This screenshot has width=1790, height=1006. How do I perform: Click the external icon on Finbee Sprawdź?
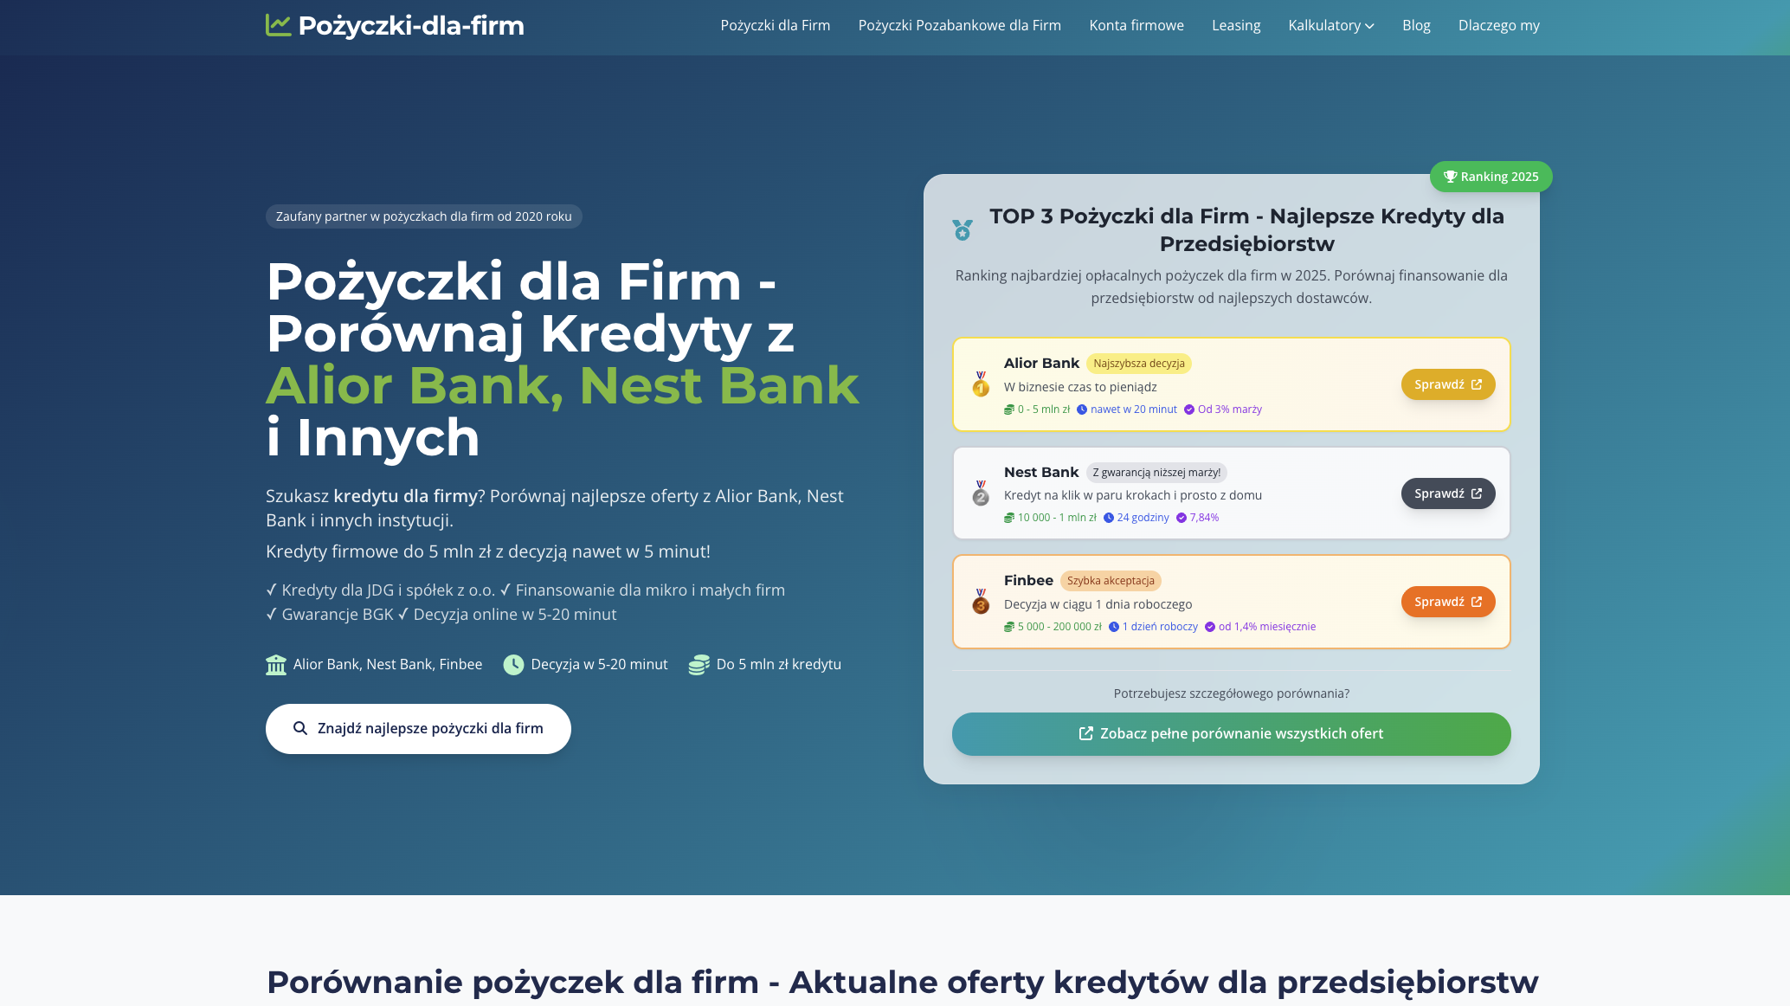point(1477,602)
